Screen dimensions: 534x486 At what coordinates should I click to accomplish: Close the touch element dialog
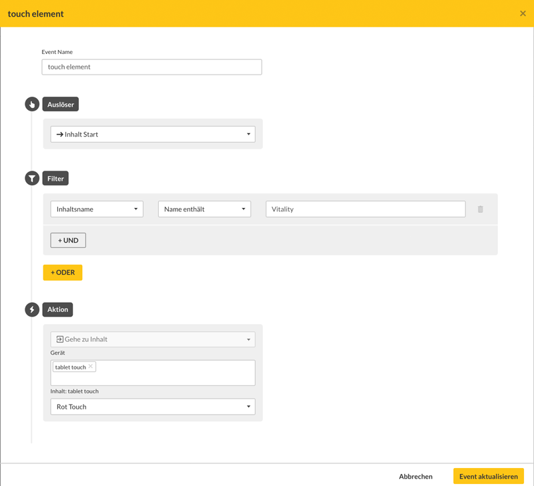coord(523,13)
